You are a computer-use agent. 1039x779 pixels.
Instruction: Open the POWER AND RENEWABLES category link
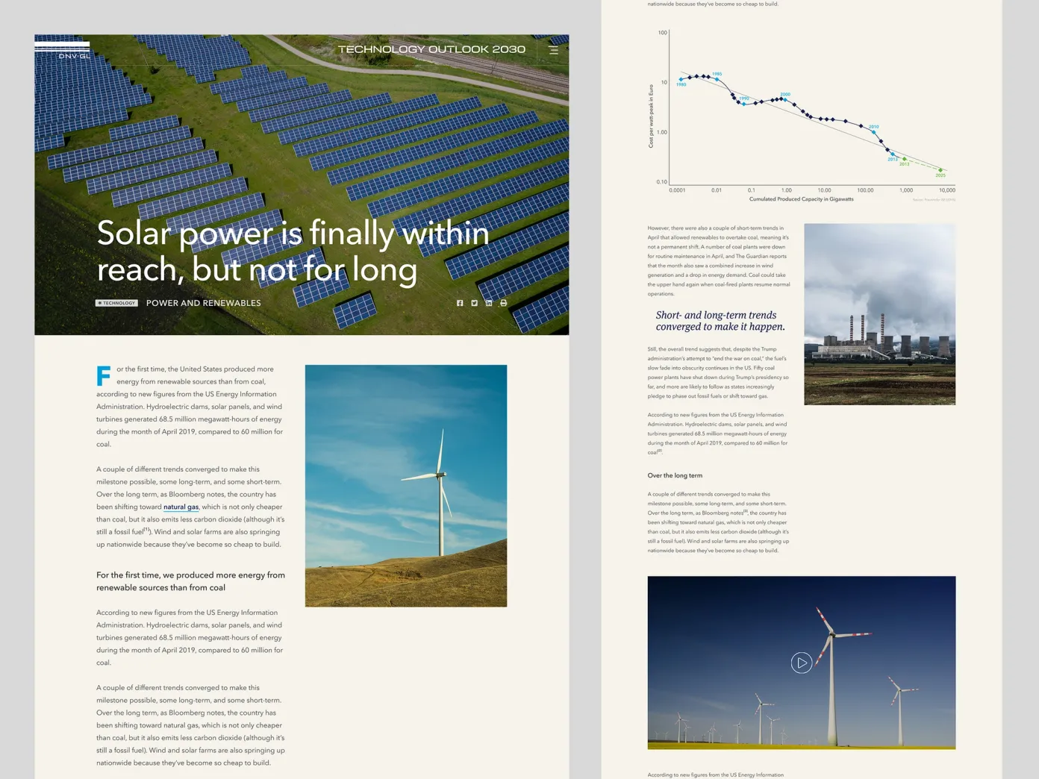204,303
